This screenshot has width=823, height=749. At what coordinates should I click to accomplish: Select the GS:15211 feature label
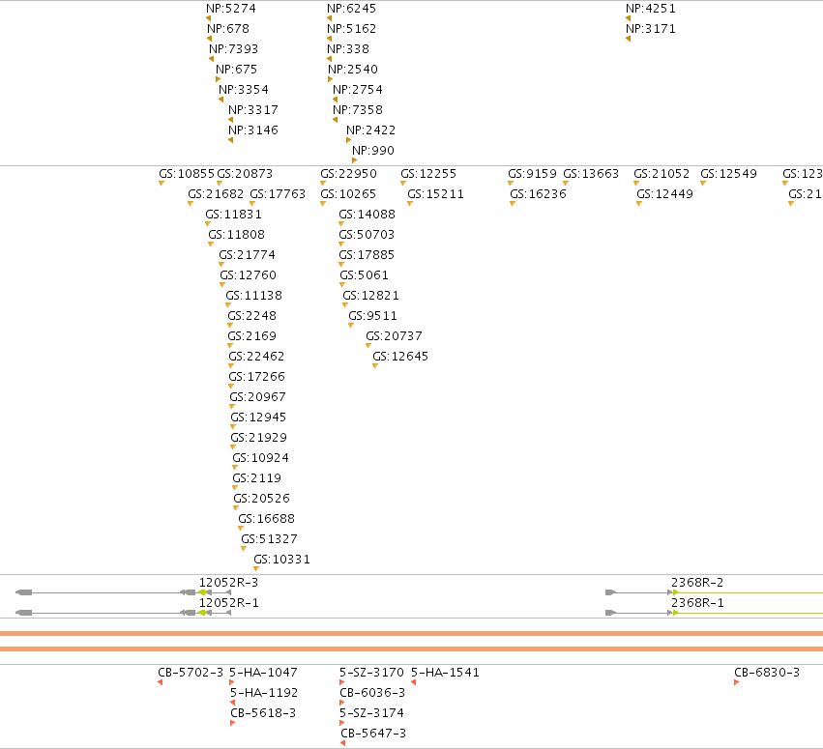point(435,194)
